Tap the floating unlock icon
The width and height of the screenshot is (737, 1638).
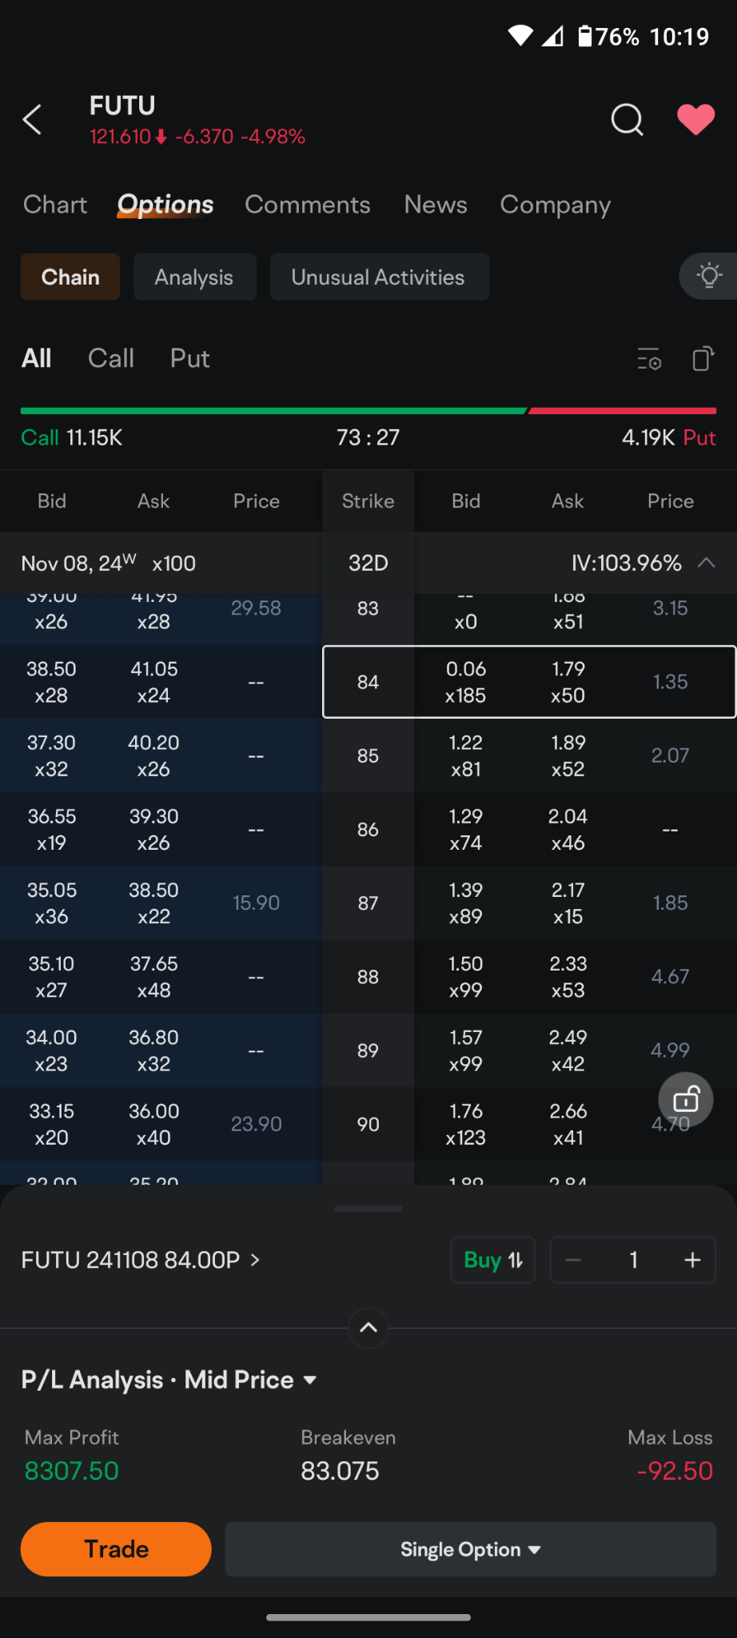[686, 1100]
